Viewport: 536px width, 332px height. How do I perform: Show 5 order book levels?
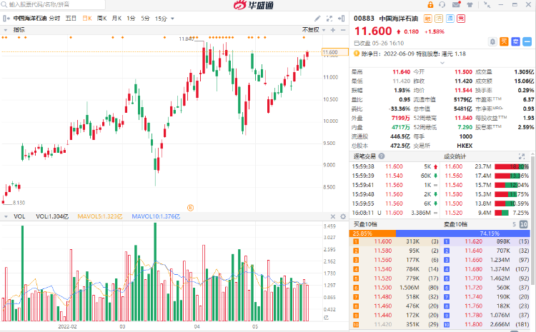click(x=514, y=224)
